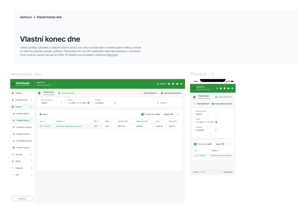Open the cloud icon in desktop green header
Viewport: 301px width, 212px height.
[x=177, y=84]
